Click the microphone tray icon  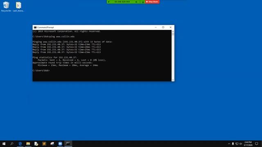(x=233, y=144)
